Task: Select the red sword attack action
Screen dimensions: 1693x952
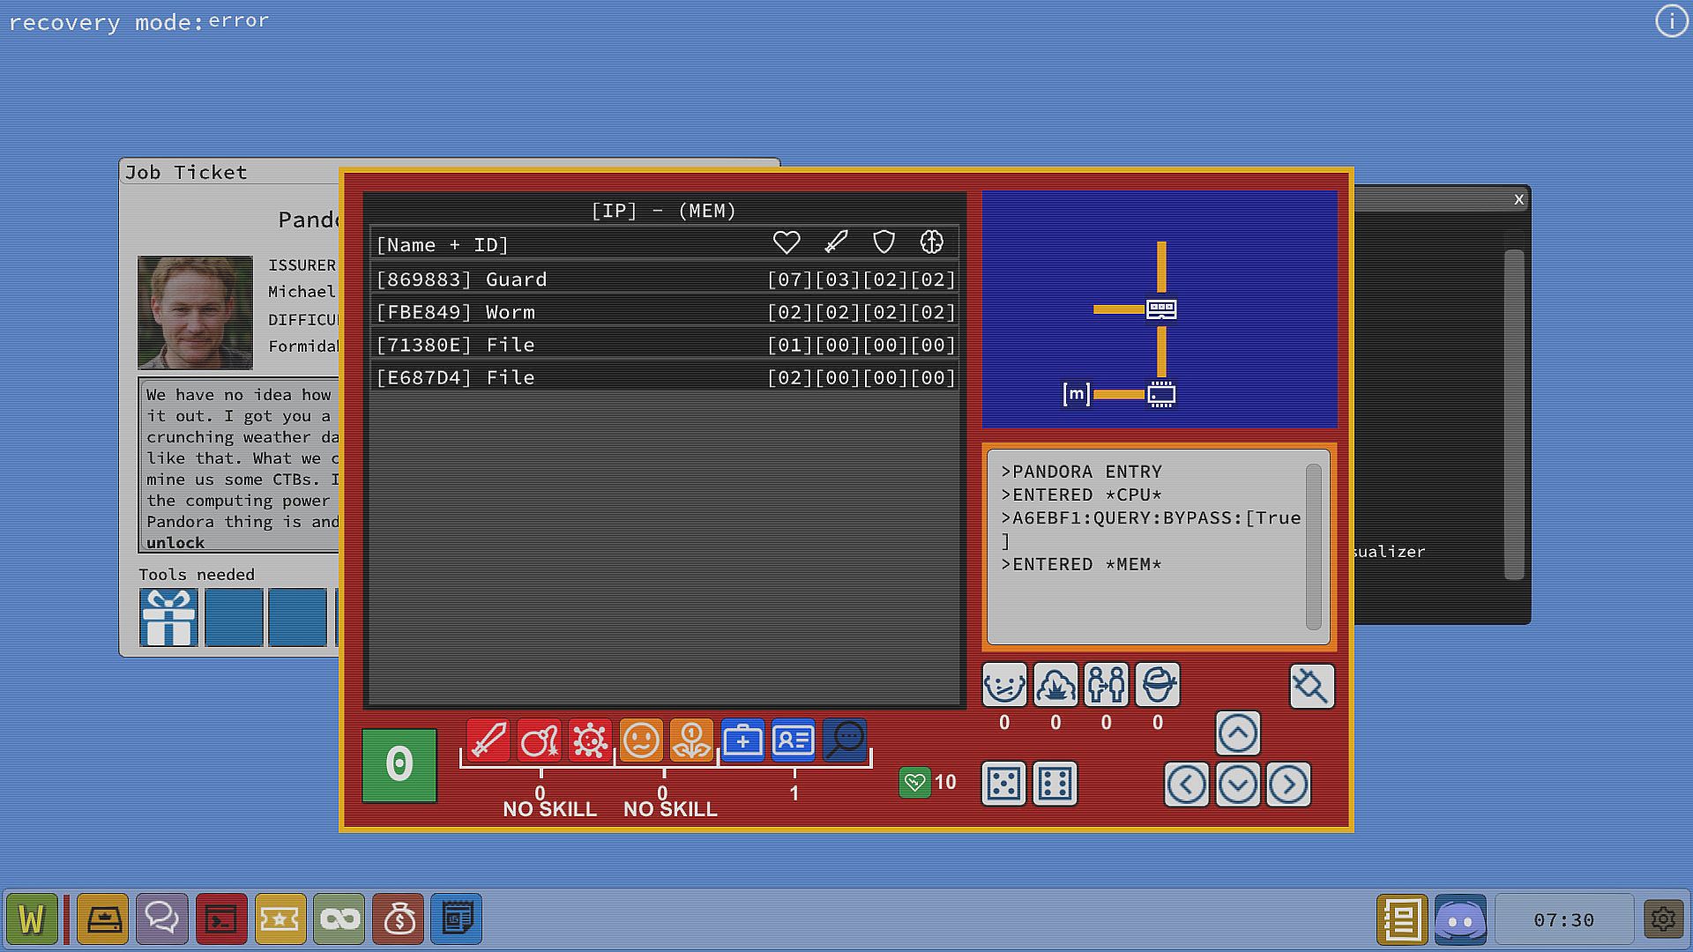Action: coord(488,740)
